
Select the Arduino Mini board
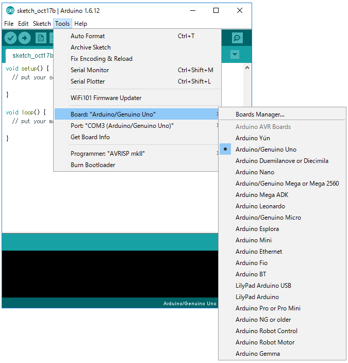[x=282, y=240]
